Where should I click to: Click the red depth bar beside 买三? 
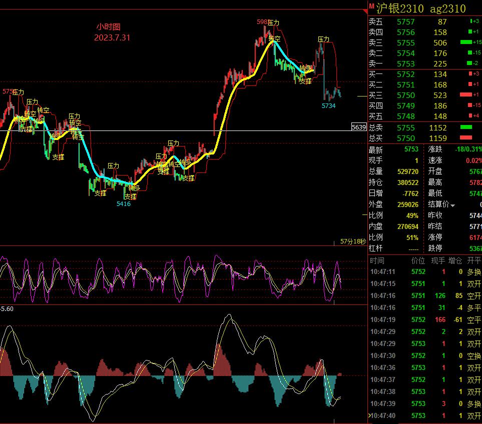point(465,94)
